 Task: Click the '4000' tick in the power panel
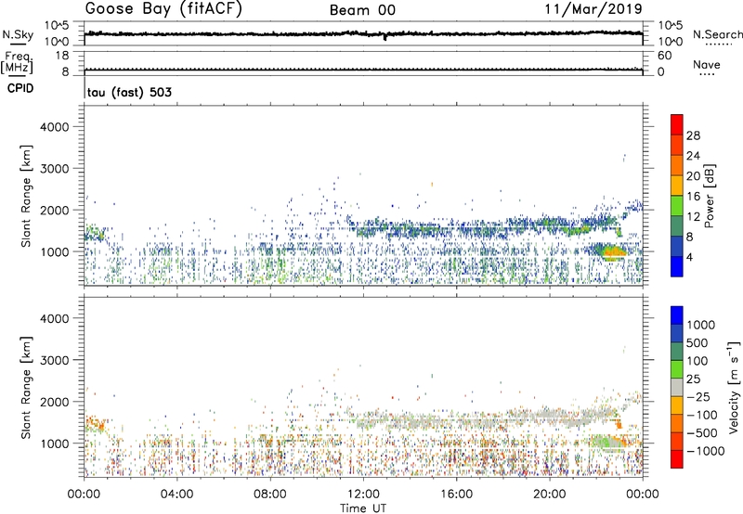click(x=55, y=127)
